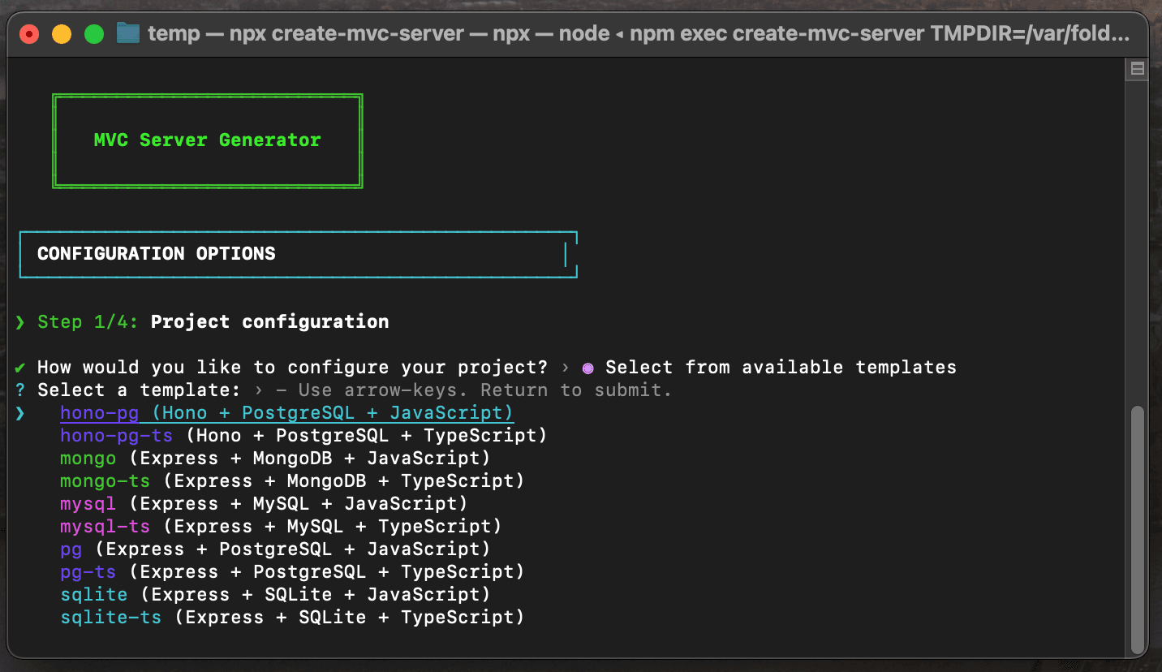
Task: Click the arrow before Step 1/4 heading
Action: coord(19,321)
